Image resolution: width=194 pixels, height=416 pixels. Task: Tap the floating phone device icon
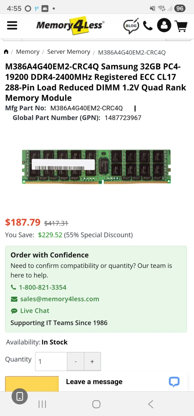tap(20, 396)
